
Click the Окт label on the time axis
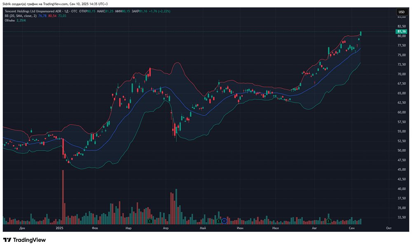(x=389, y=228)
